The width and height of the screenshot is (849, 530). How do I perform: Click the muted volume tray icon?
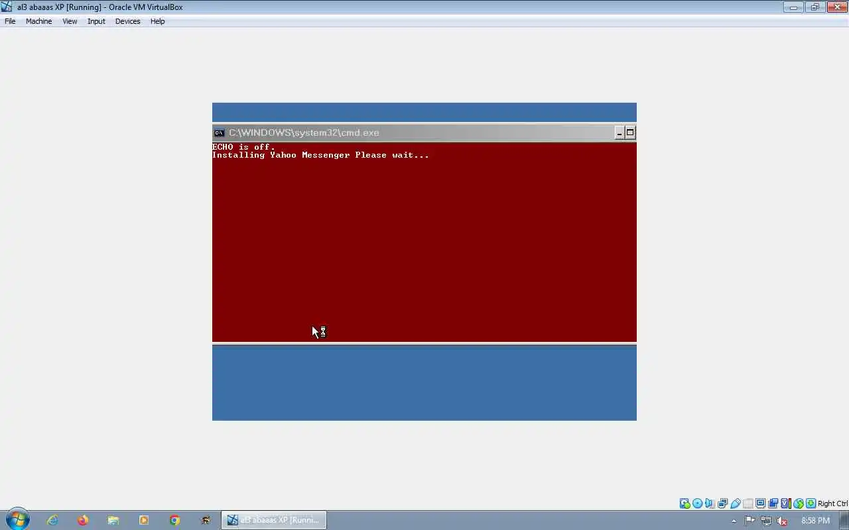point(783,521)
